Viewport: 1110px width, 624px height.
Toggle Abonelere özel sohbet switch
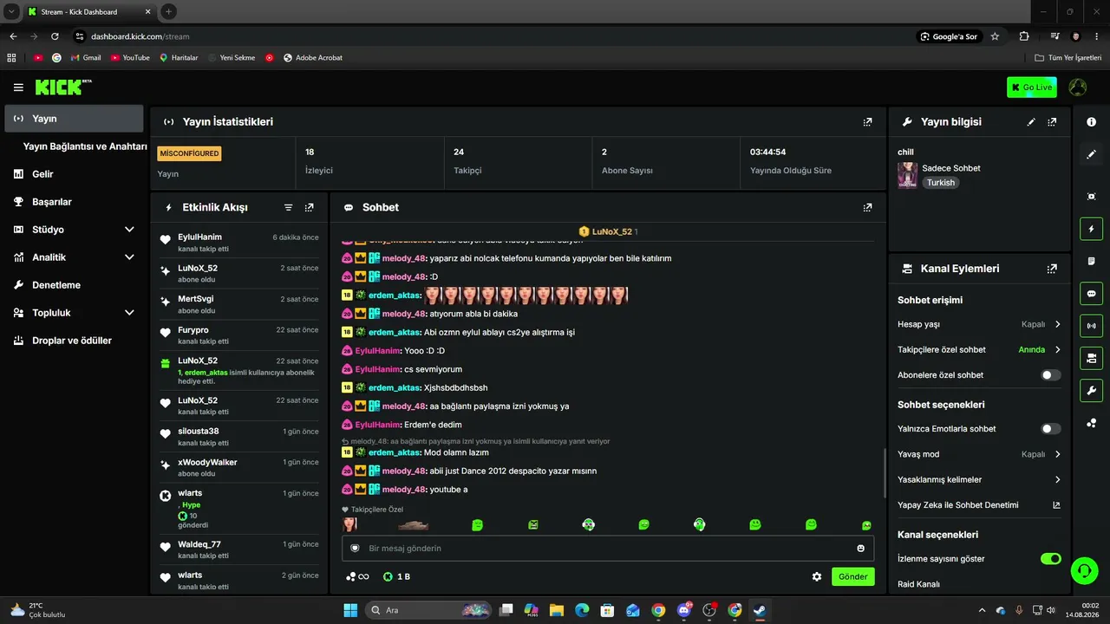1050,375
